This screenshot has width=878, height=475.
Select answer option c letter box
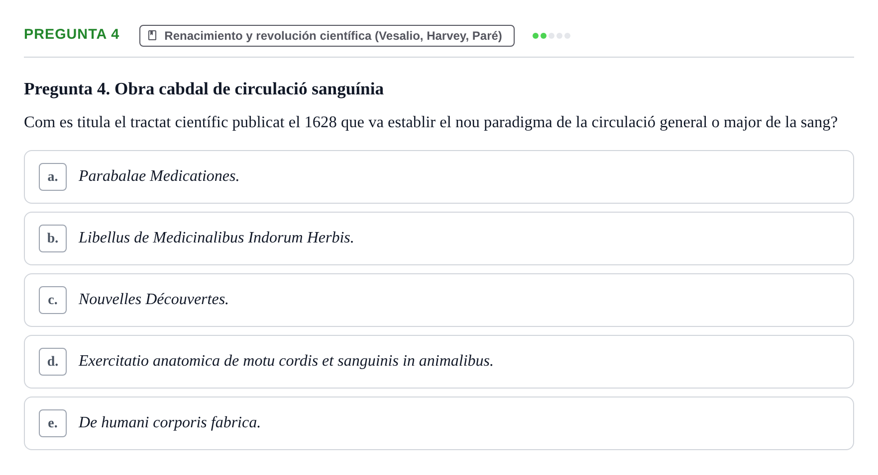pos(53,300)
